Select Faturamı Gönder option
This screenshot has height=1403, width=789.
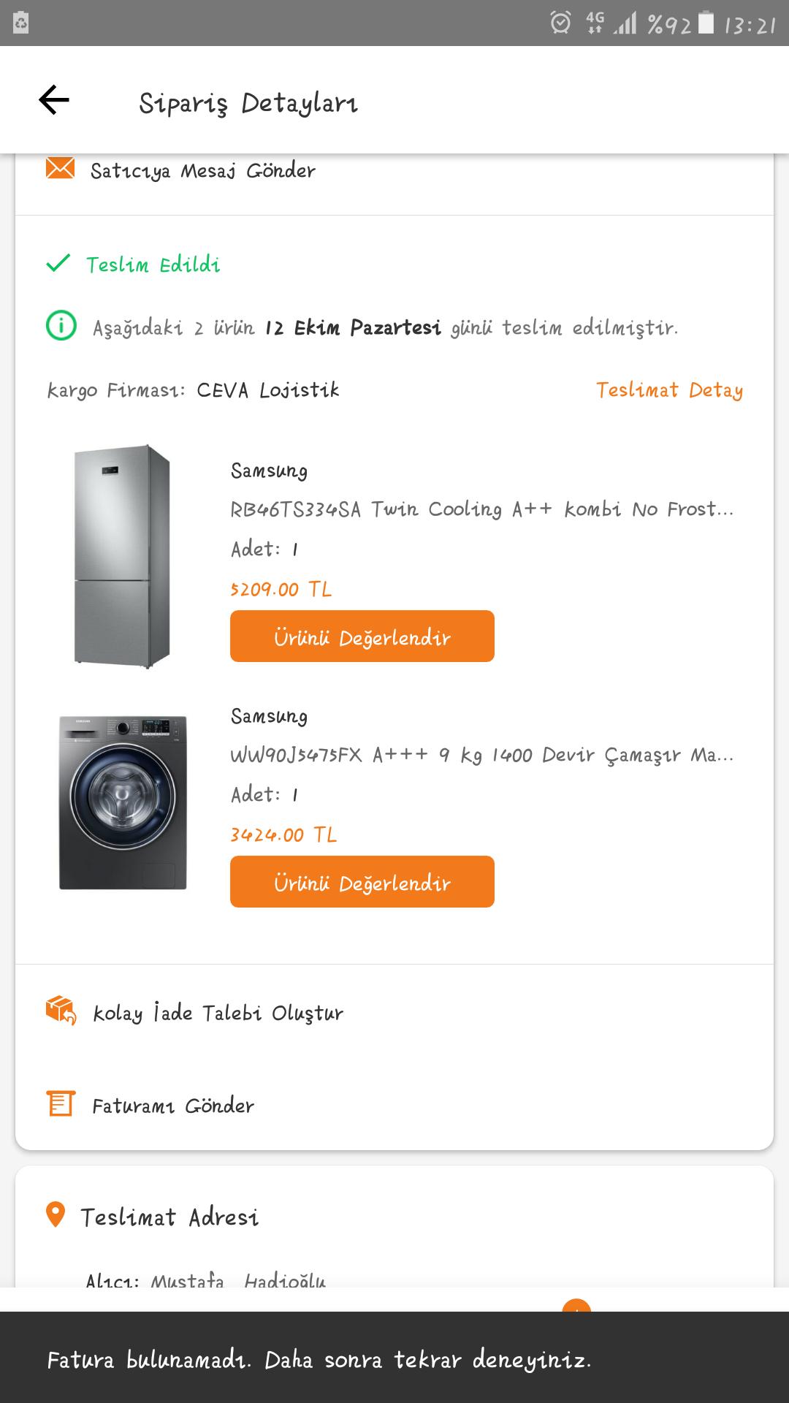173,1106
